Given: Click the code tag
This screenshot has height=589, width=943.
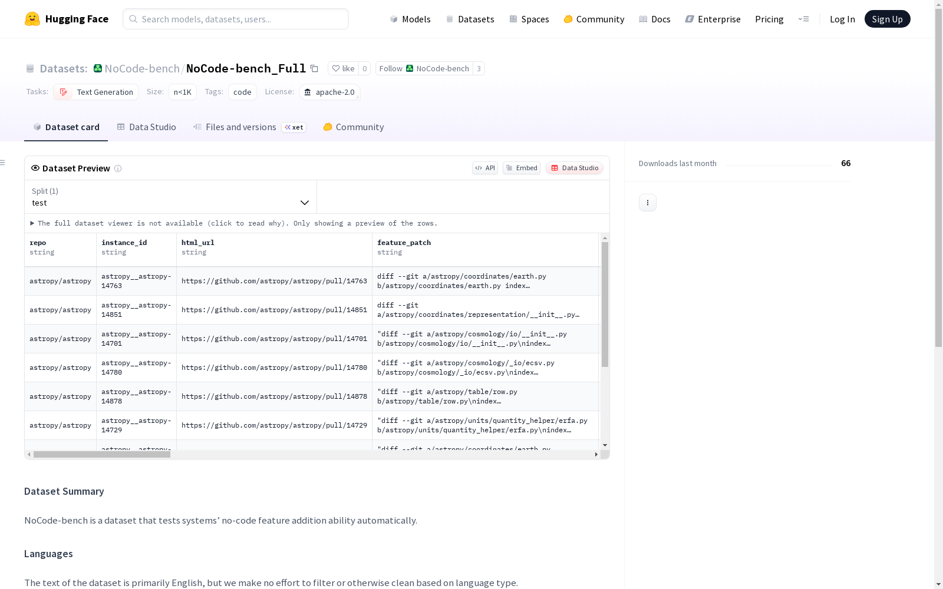Looking at the screenshot, I should (x=242, y=92).
